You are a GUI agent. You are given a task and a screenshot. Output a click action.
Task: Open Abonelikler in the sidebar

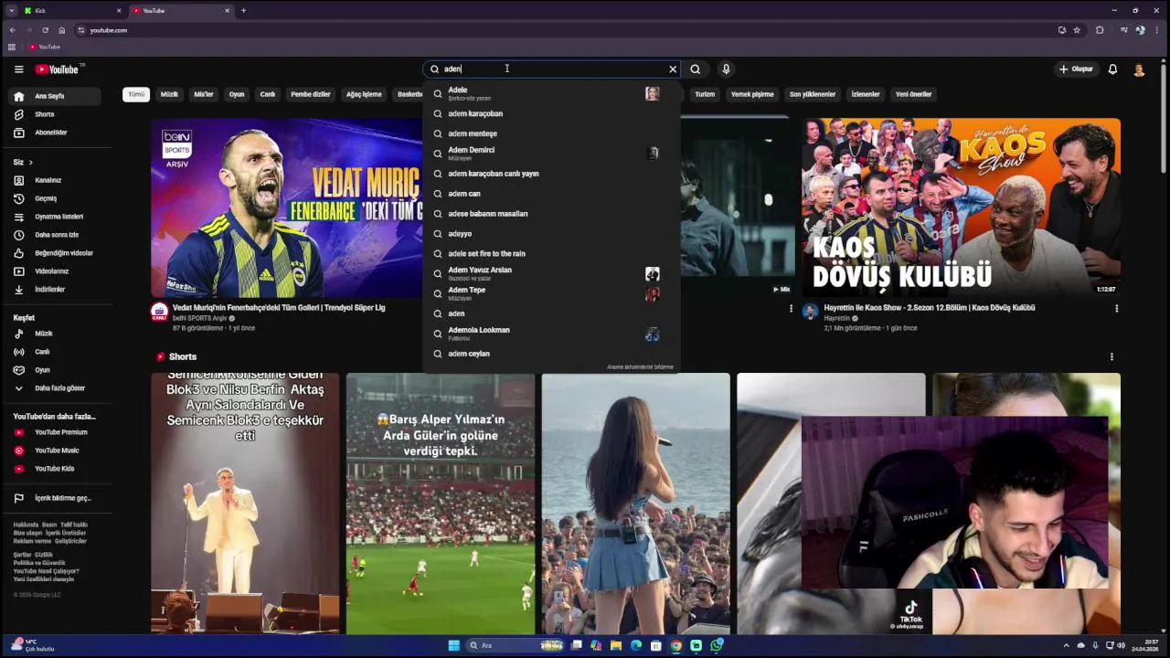pyautogui.click(x=54, y=133)
